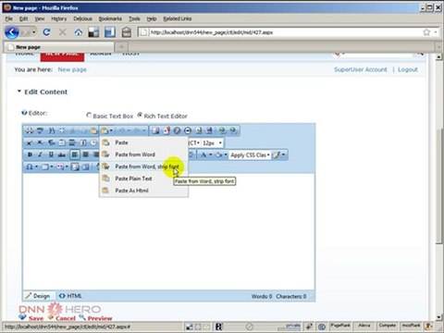Open the Undo history dropdown arrow
The width and height of the screenshot is (444, 333).
coord(129,130)
